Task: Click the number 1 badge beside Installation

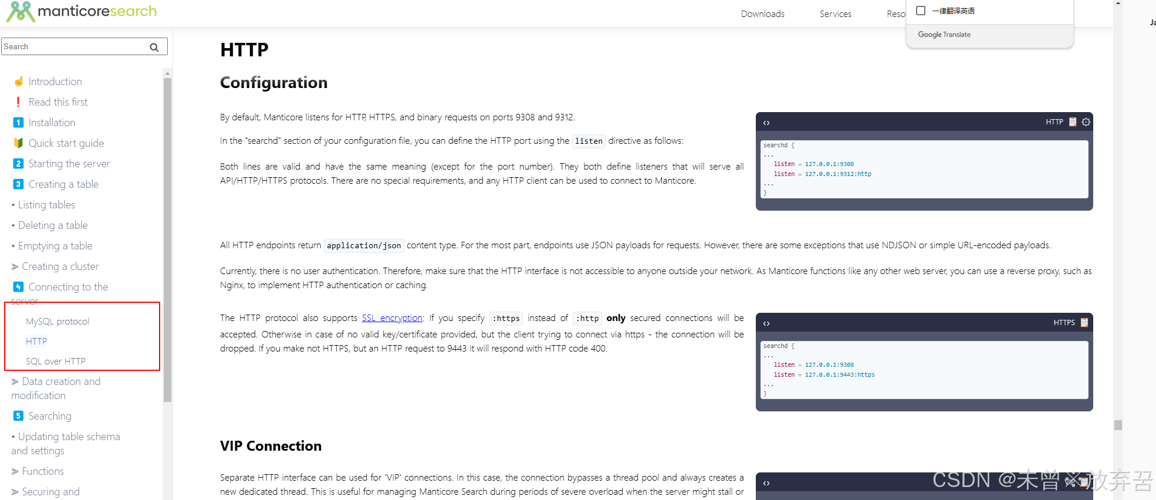Action: point(18,123)
